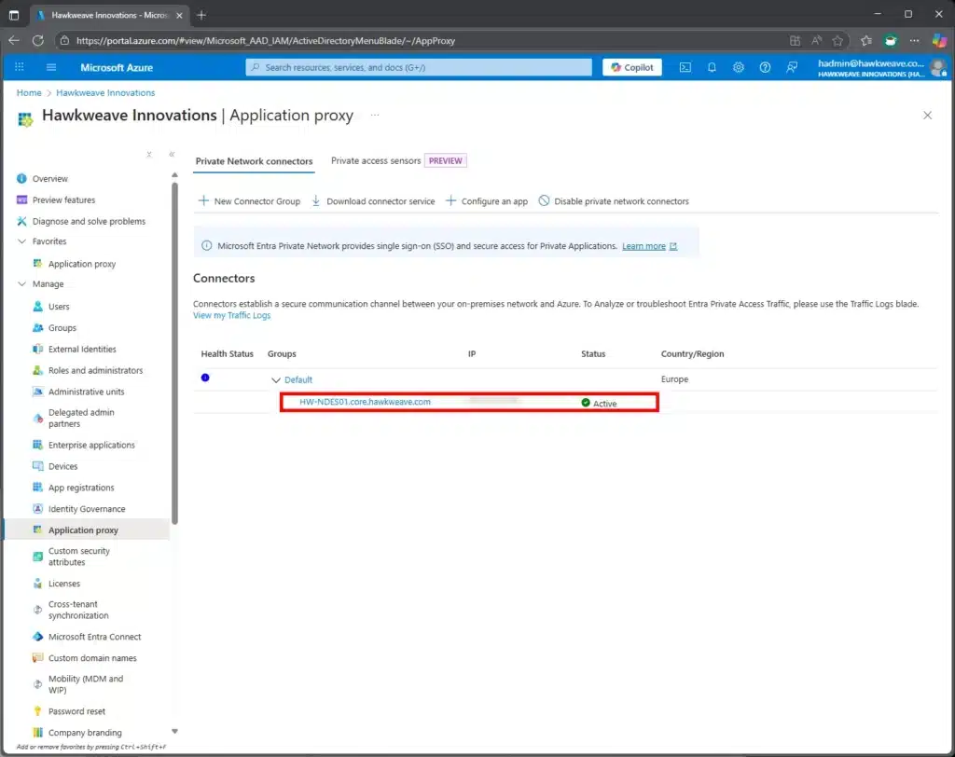The width and height of the screenshot is (955, 757).
Task: Open the help question mark icon
Action: 765,67
